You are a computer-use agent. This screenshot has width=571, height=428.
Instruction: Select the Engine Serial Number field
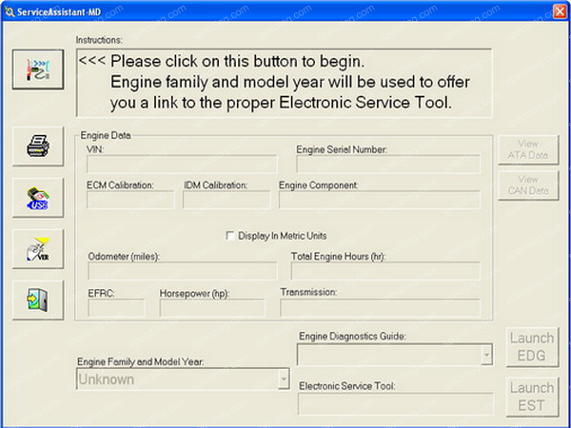point(387,165)
